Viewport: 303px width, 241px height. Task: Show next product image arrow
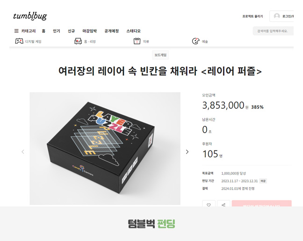(187, 152)
